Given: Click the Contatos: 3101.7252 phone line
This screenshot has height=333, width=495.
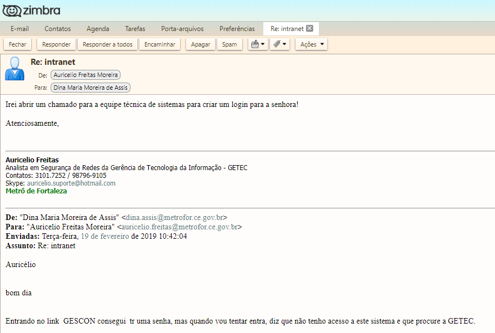Looking at the screenshot, I should click(x=56, y=175).
